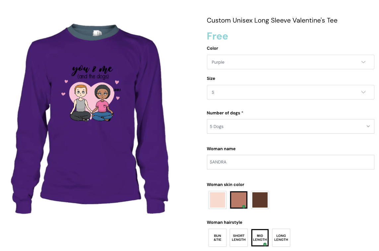The width and height of the screenshot is (379, 251).
Task: Select the lightest woman skin color
Action: pyautogui.click(x=218, y=200)
